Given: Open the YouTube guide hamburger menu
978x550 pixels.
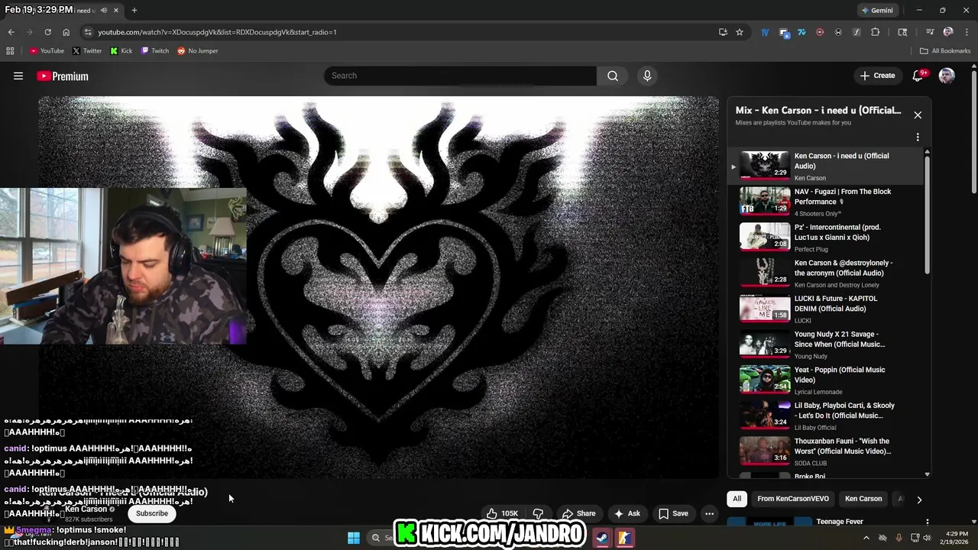Looking at the screenshot, I should click(18, 76).
